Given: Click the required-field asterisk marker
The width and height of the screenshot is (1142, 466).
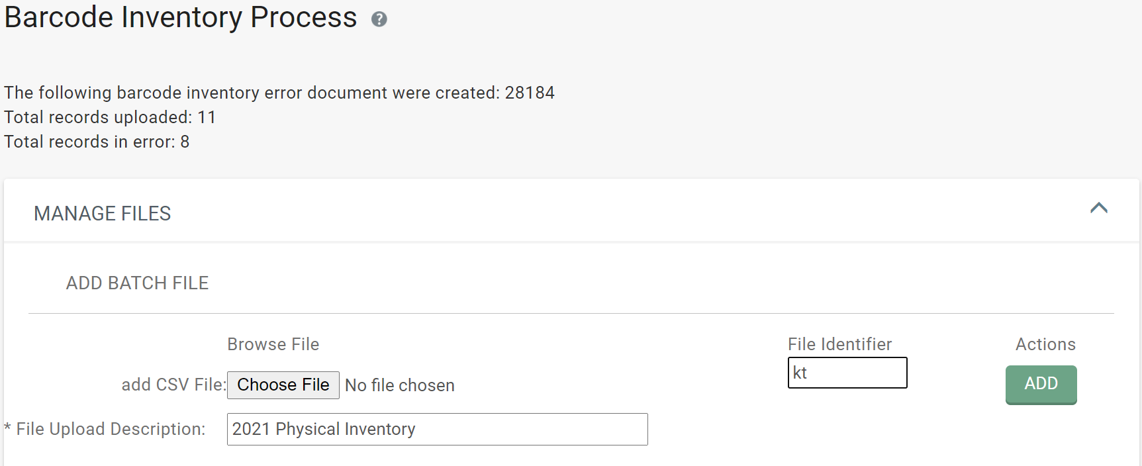Looking at the screenshot, I should (7, 428).
